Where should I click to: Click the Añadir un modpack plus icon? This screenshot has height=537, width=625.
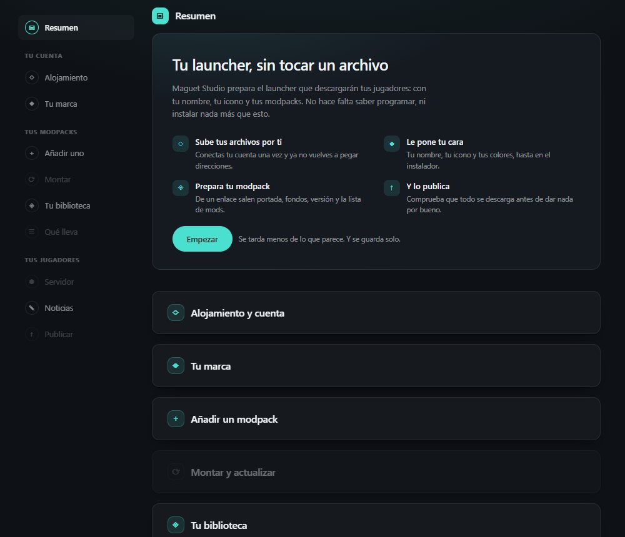[x=176, y=419]
